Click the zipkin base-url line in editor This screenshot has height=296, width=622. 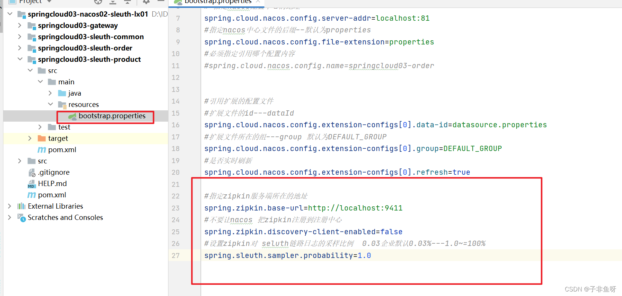(x=303, y=208)
